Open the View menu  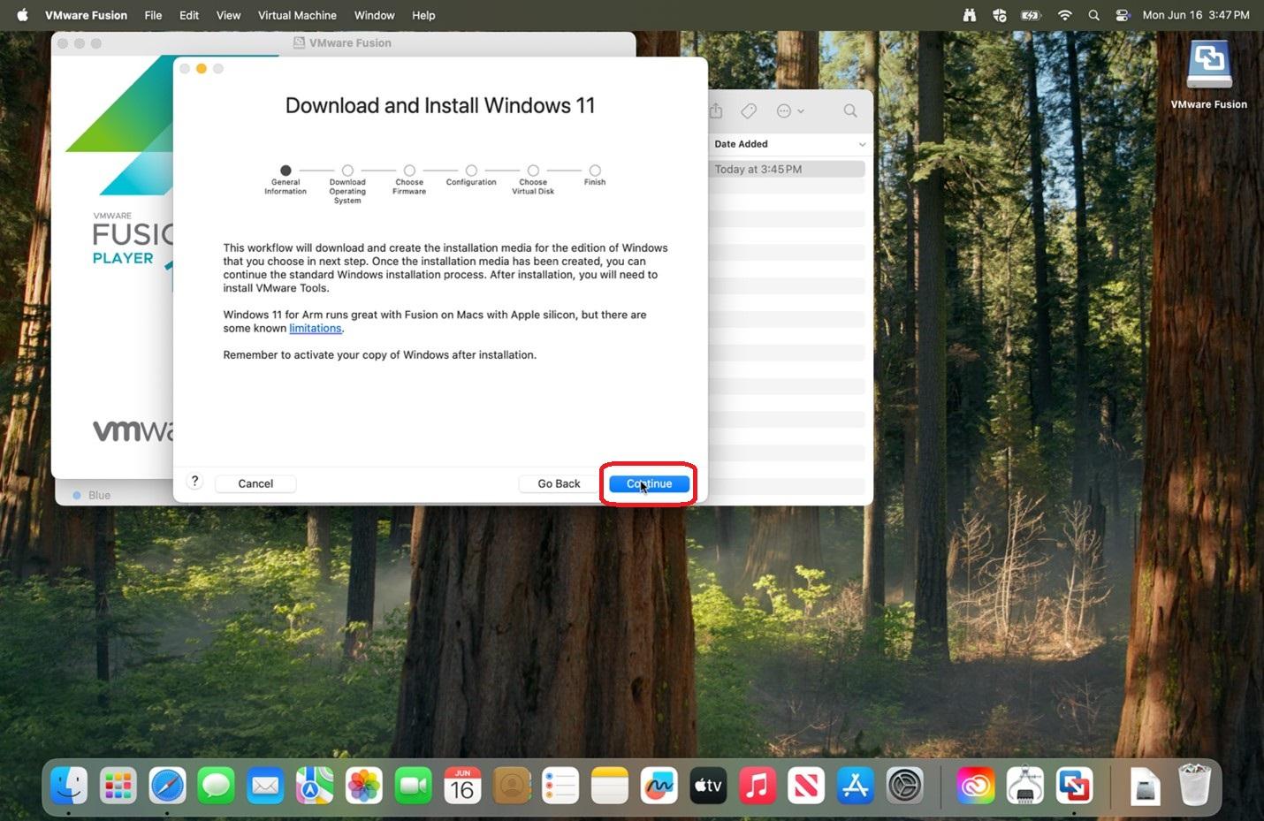coord(228,15)
